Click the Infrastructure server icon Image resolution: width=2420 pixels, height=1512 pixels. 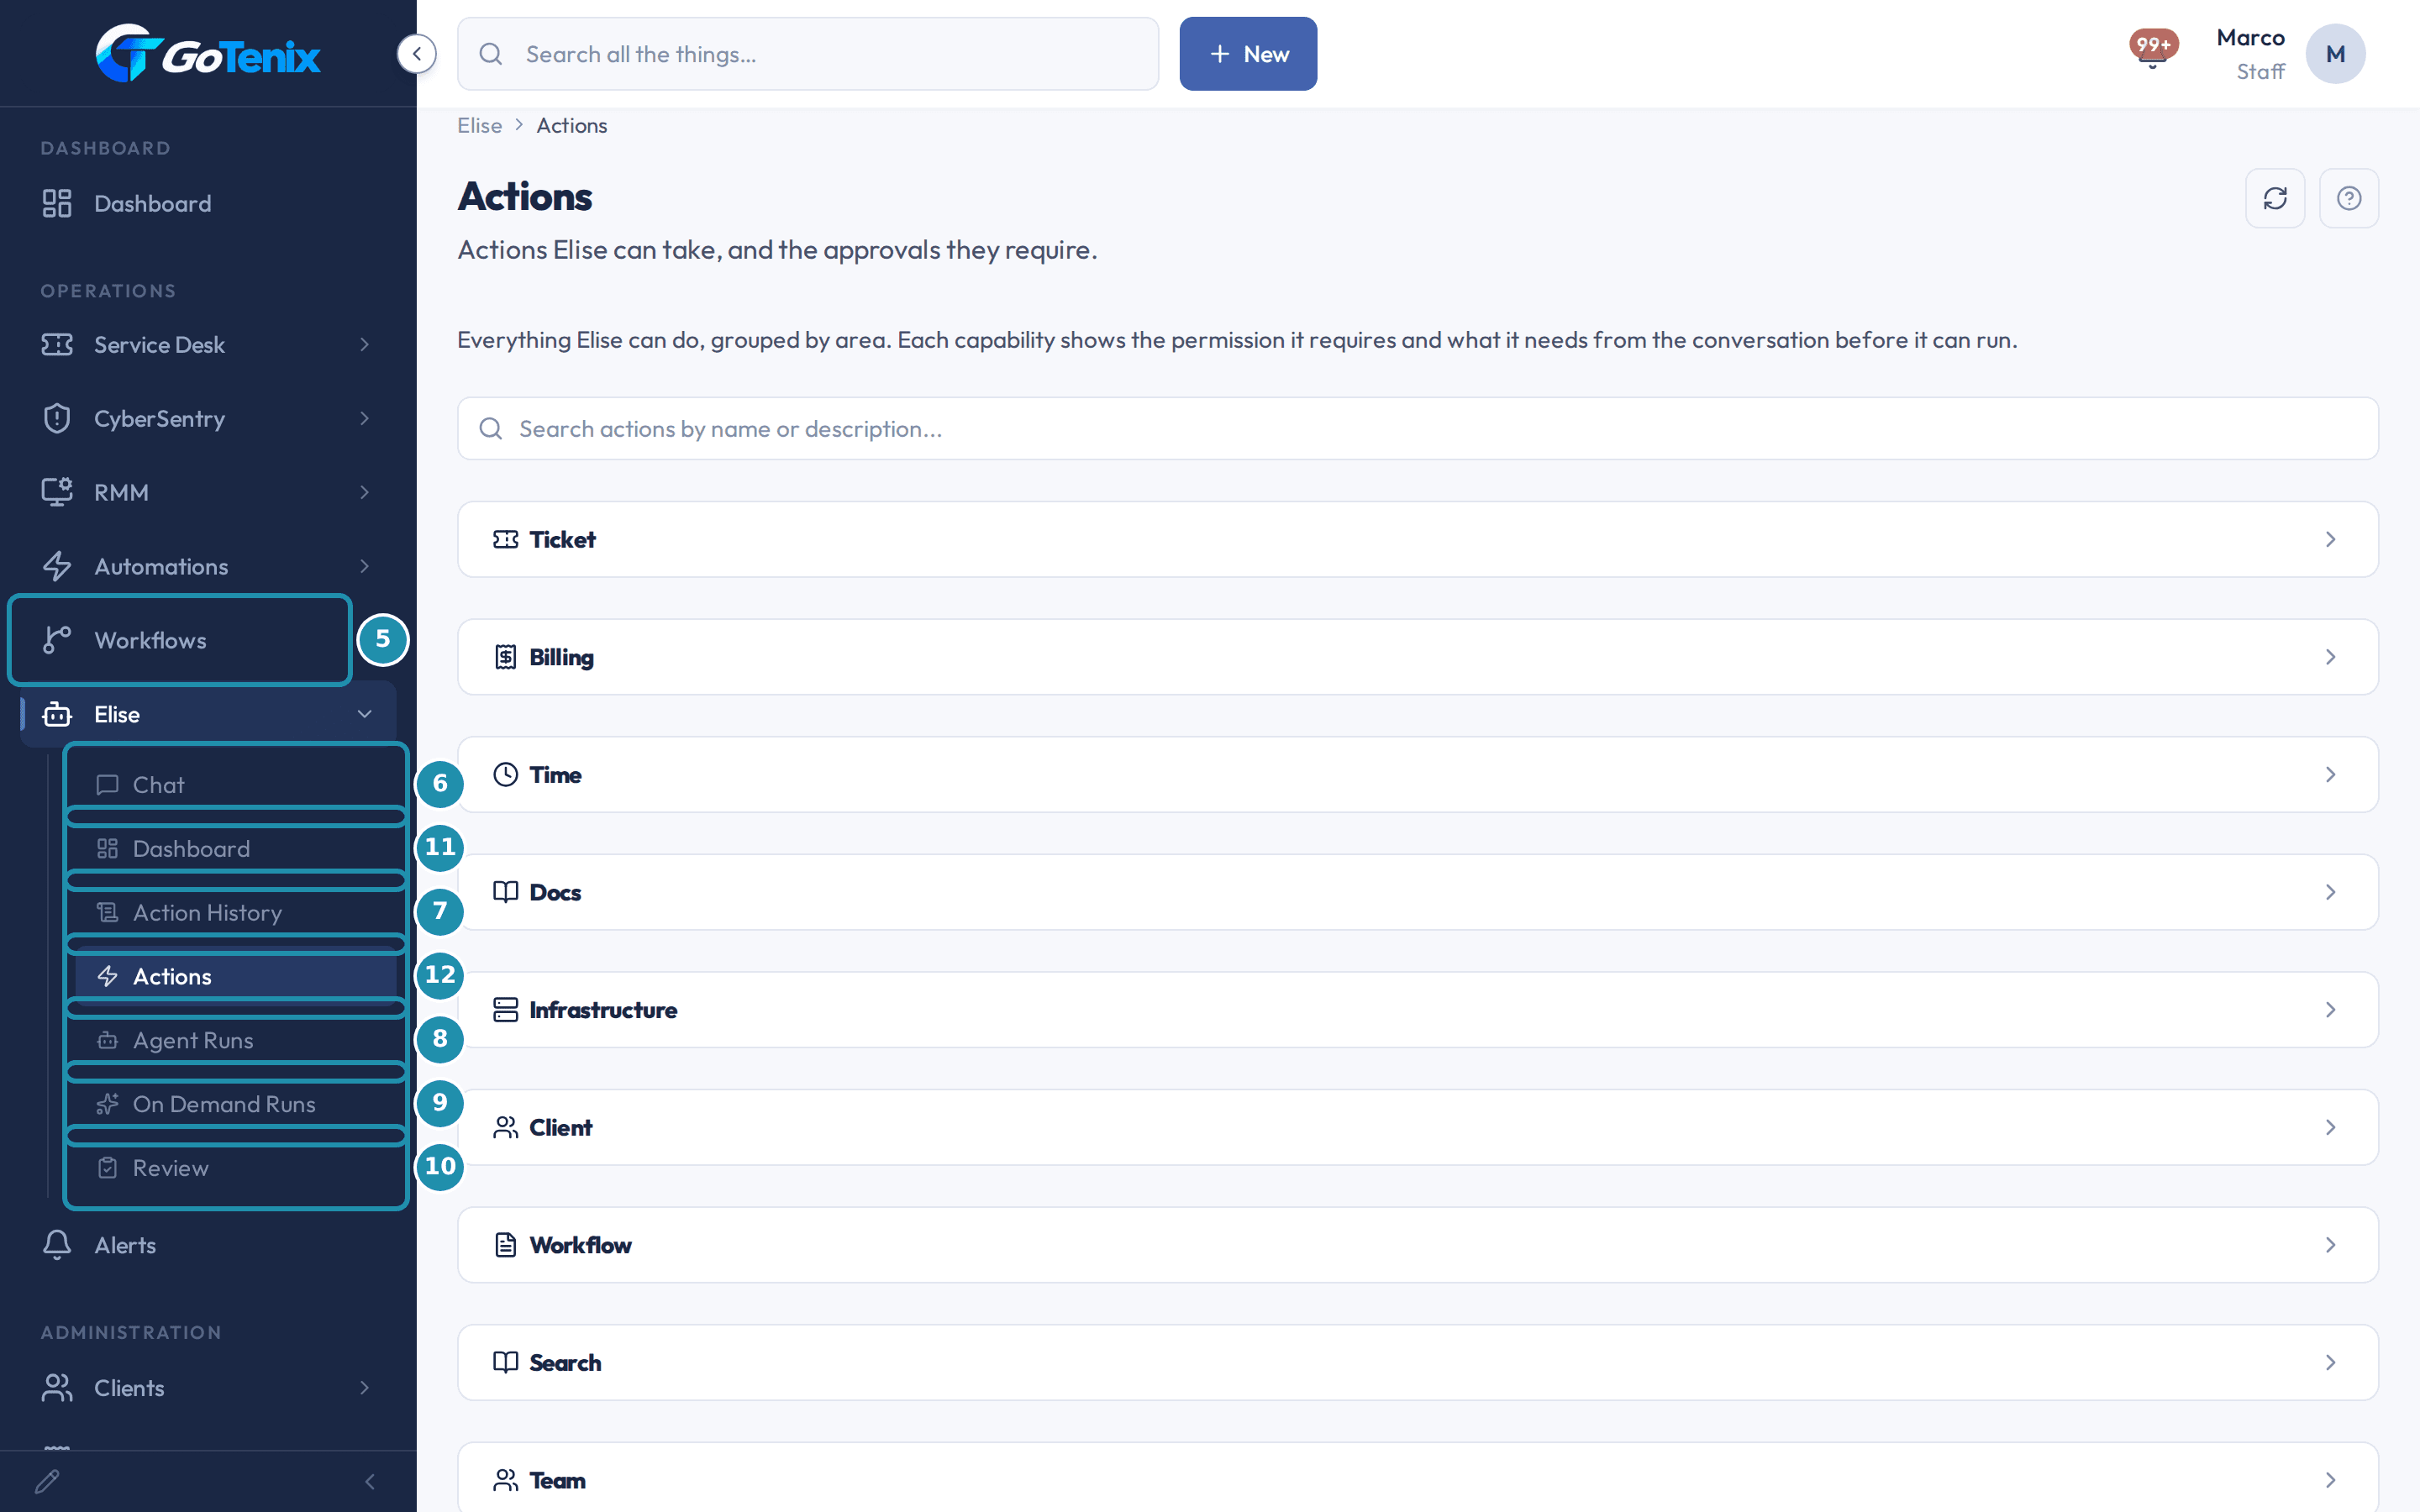tap(506, 1010)
